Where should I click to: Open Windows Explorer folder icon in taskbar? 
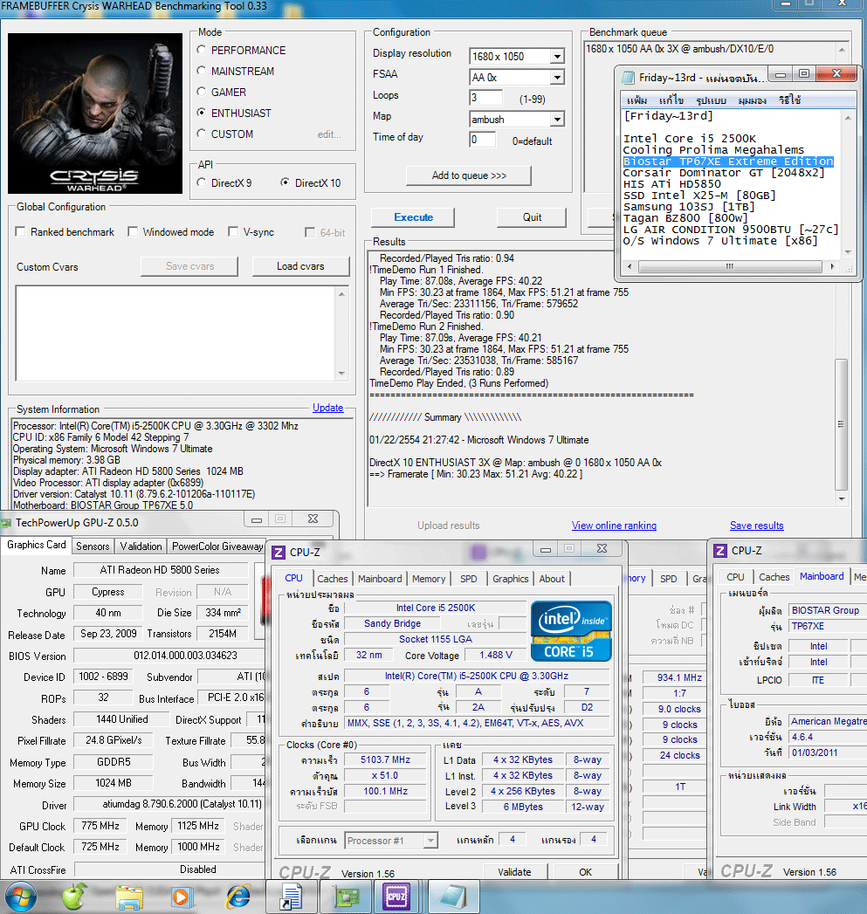click(129, 897)
